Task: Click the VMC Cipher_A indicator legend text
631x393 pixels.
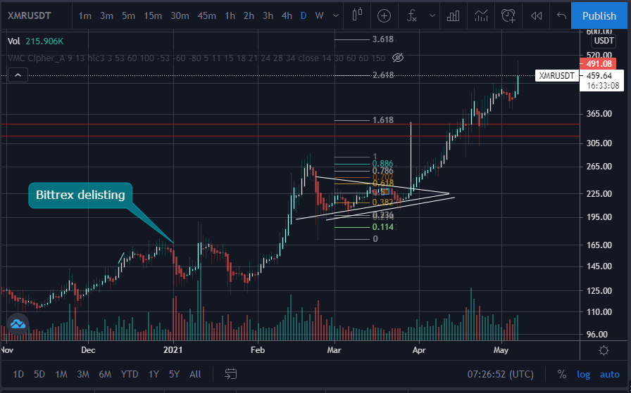Action: pos(196,58)
